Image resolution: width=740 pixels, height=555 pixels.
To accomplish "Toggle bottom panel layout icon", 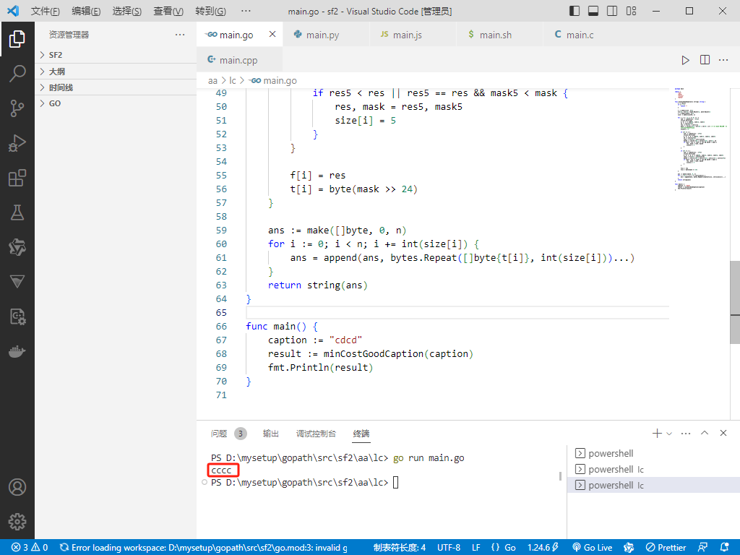I will pos(593,11).
